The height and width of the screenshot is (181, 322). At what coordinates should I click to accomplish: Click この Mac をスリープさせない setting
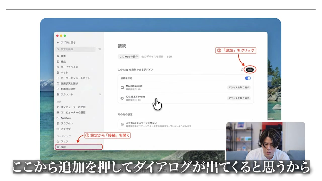point(186,124)
